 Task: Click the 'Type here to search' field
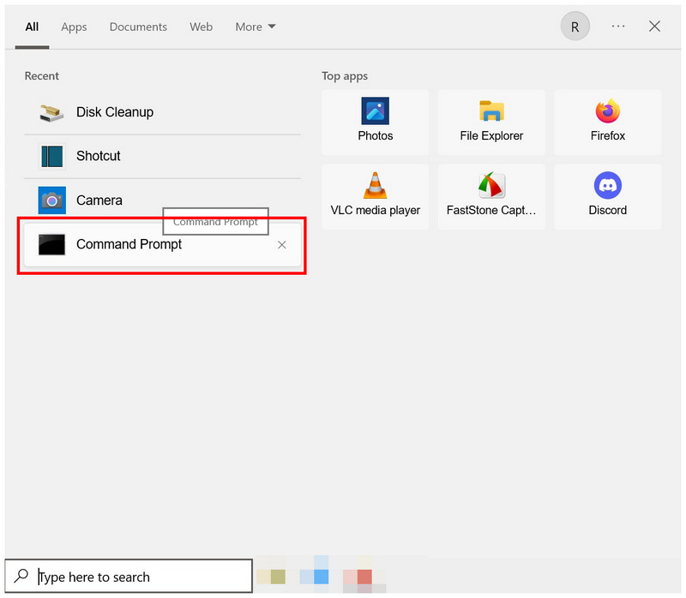(x=129, y=576)
